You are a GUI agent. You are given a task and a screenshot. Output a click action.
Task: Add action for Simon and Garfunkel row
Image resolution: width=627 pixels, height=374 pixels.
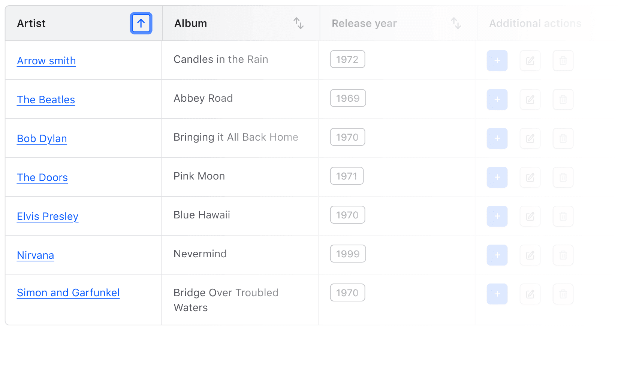[497, 294]
